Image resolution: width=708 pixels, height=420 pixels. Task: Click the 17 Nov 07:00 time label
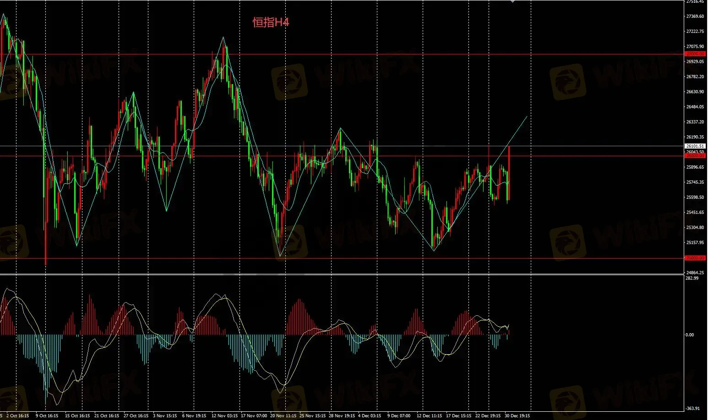[254, 416]
